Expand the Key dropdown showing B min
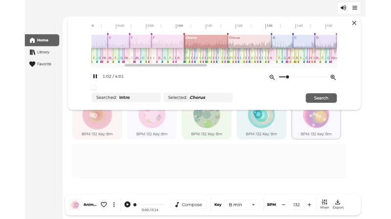The height and width of the screenshot is (219, 391). pyautogui.click(x=242, y=205)
